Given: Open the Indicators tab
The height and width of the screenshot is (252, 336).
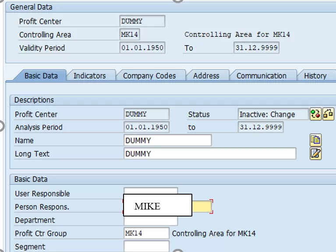Looking at the screenshot, I should click(89, 76).
